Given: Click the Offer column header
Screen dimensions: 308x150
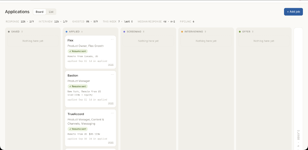Looking at the screenshot, I should point(246,32).
